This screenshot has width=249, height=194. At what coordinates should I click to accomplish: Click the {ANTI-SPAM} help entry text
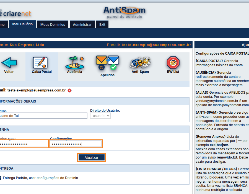click(x=222, y=121)
